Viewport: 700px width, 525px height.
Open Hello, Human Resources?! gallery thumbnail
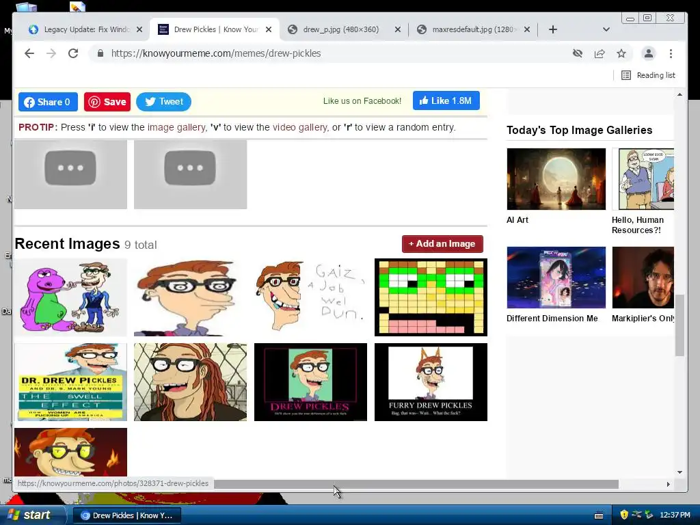point(643,179)
